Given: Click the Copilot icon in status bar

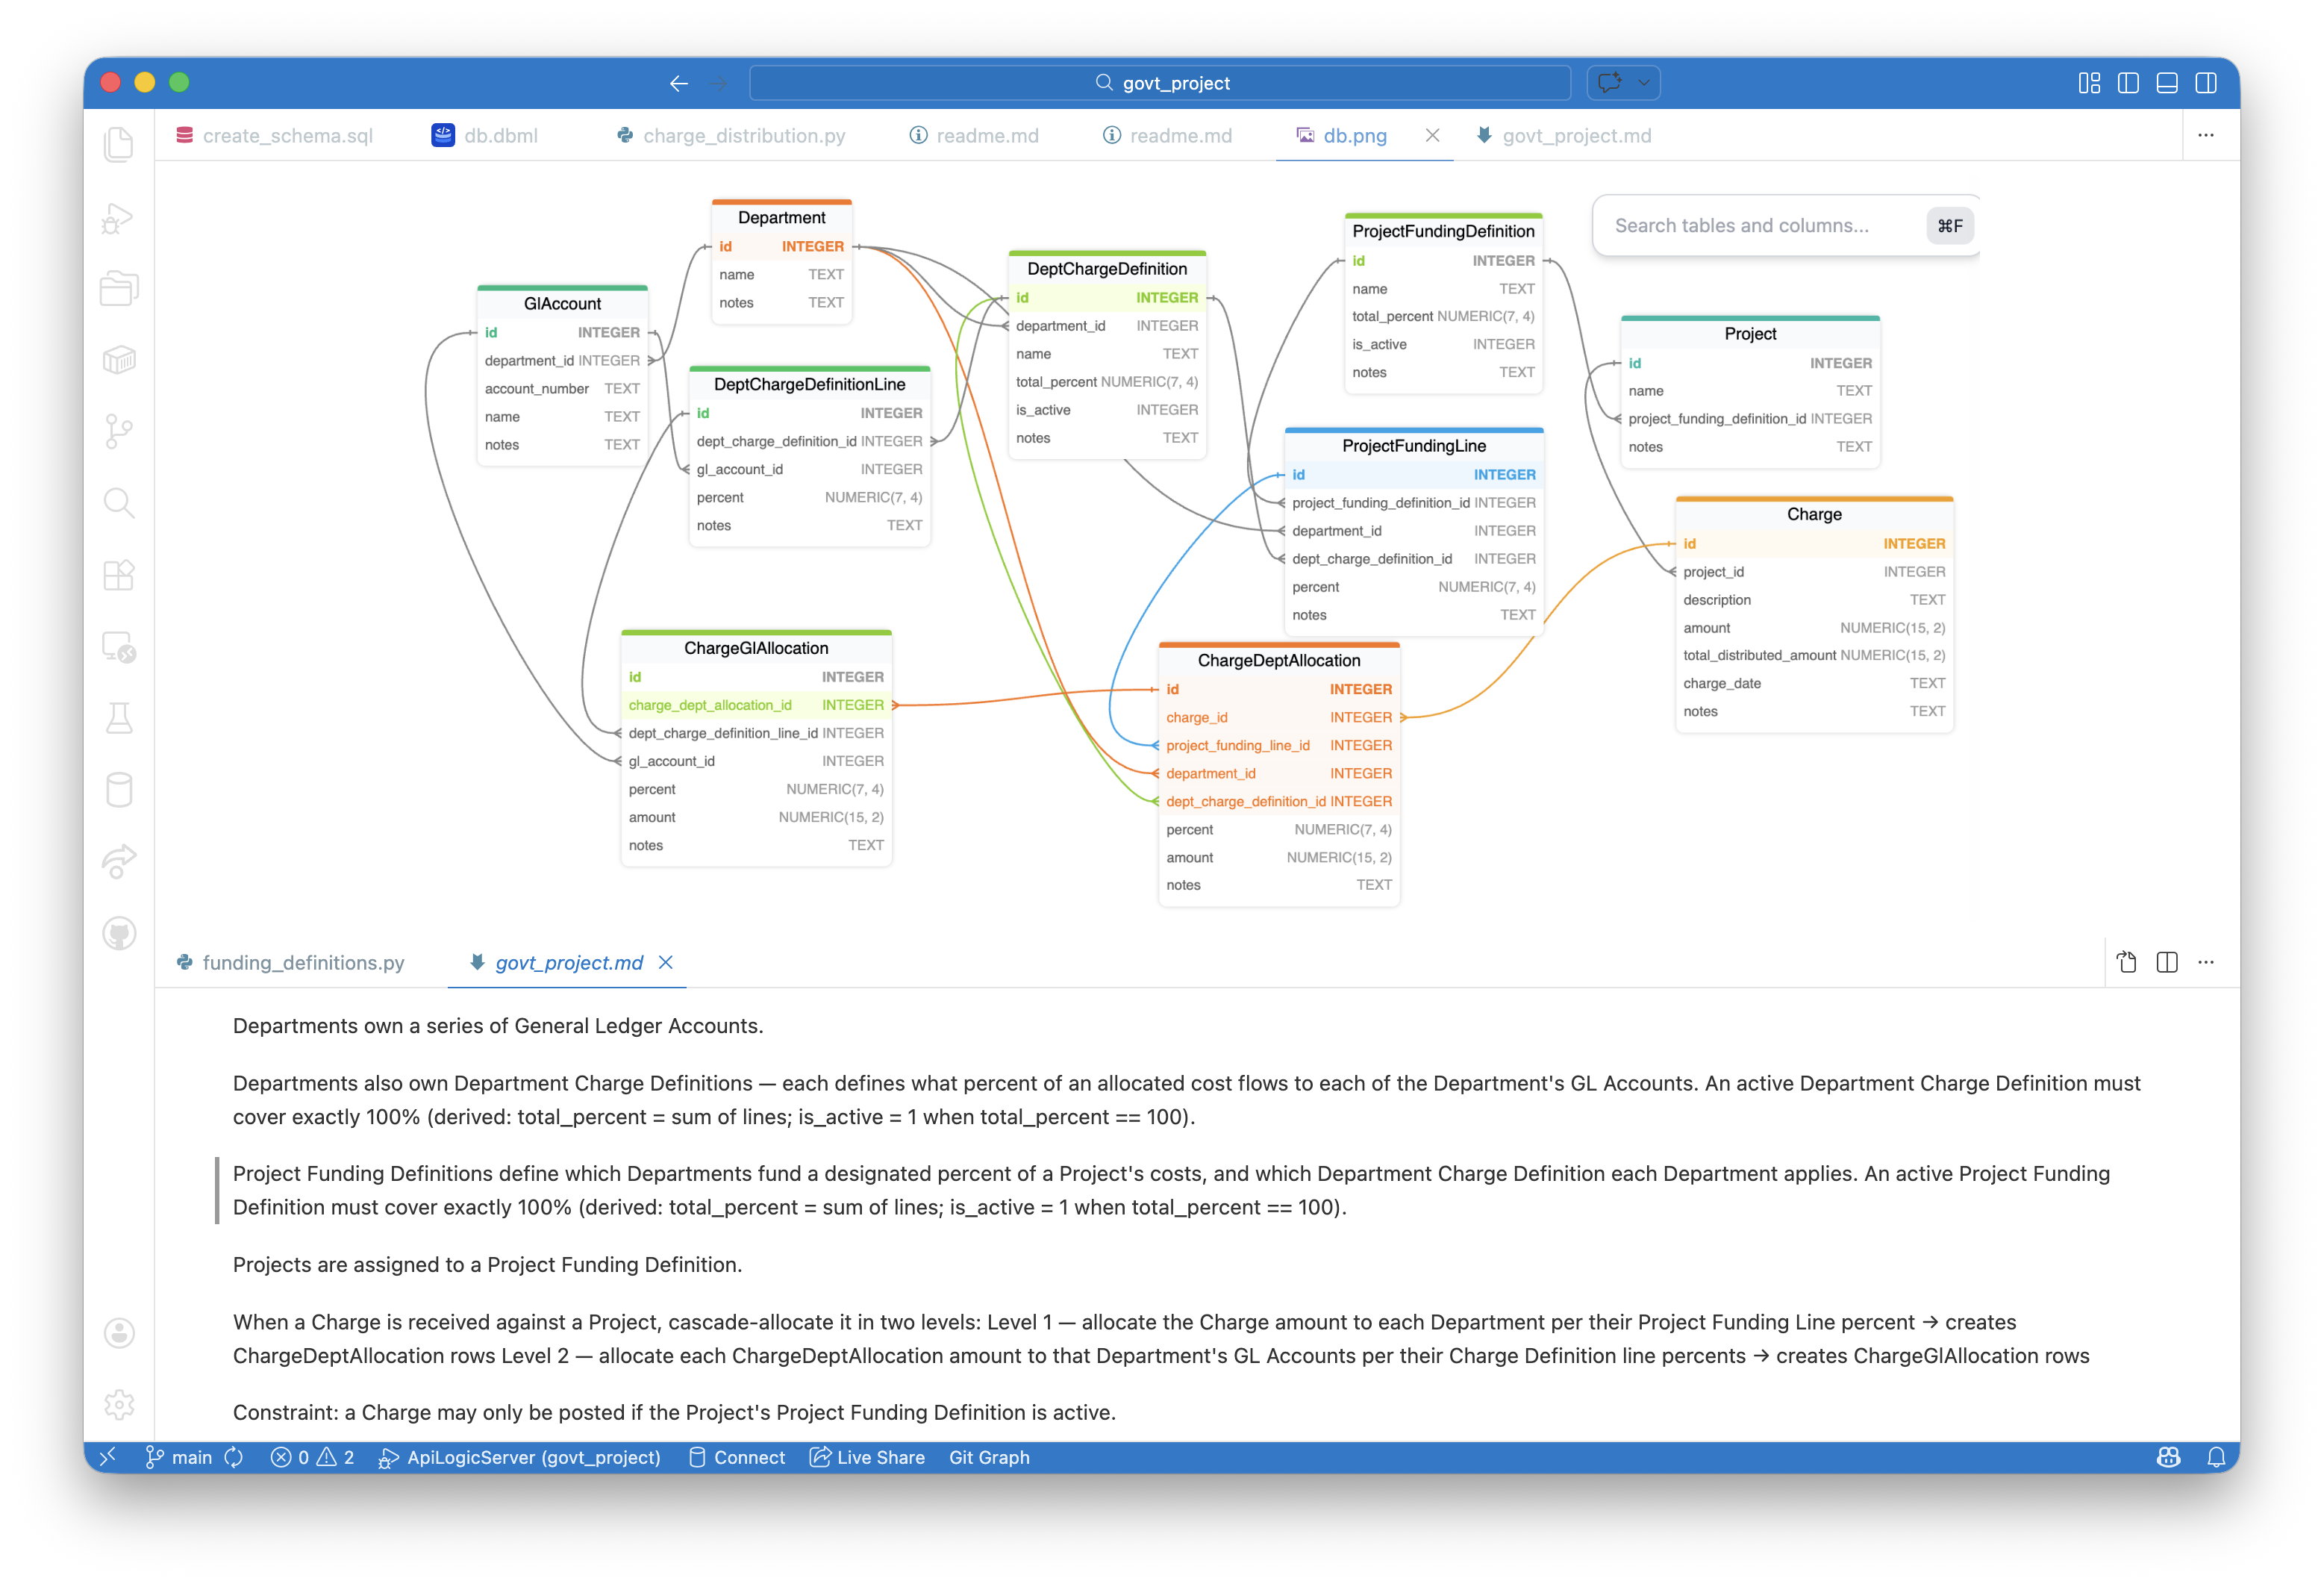Looking at the screenshot, I should coord(2168,1457).
